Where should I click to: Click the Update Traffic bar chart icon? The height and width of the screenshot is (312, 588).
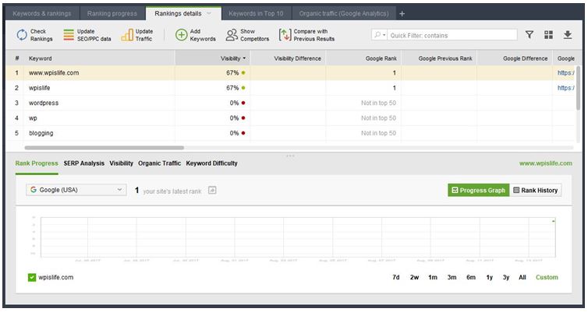point(127,35)
